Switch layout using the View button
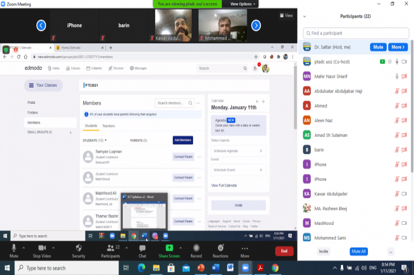The height and width of the screenshot is (275, 414). (x=286, y=16)
